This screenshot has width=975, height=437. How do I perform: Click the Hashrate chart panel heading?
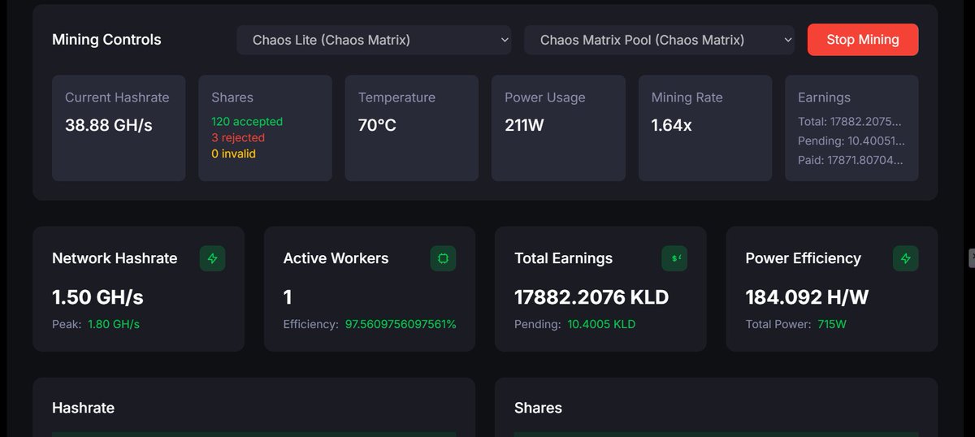tap(83, 408)
